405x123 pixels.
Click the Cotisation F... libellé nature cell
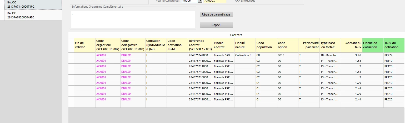coord(245,55)
